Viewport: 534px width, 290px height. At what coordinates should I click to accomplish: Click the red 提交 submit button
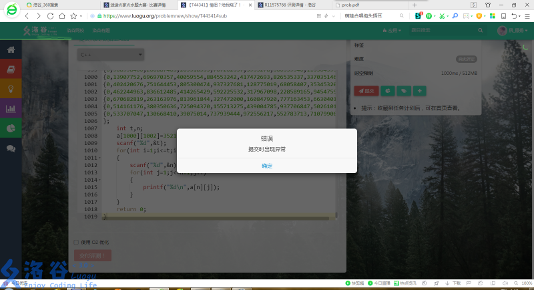[366, 91]
